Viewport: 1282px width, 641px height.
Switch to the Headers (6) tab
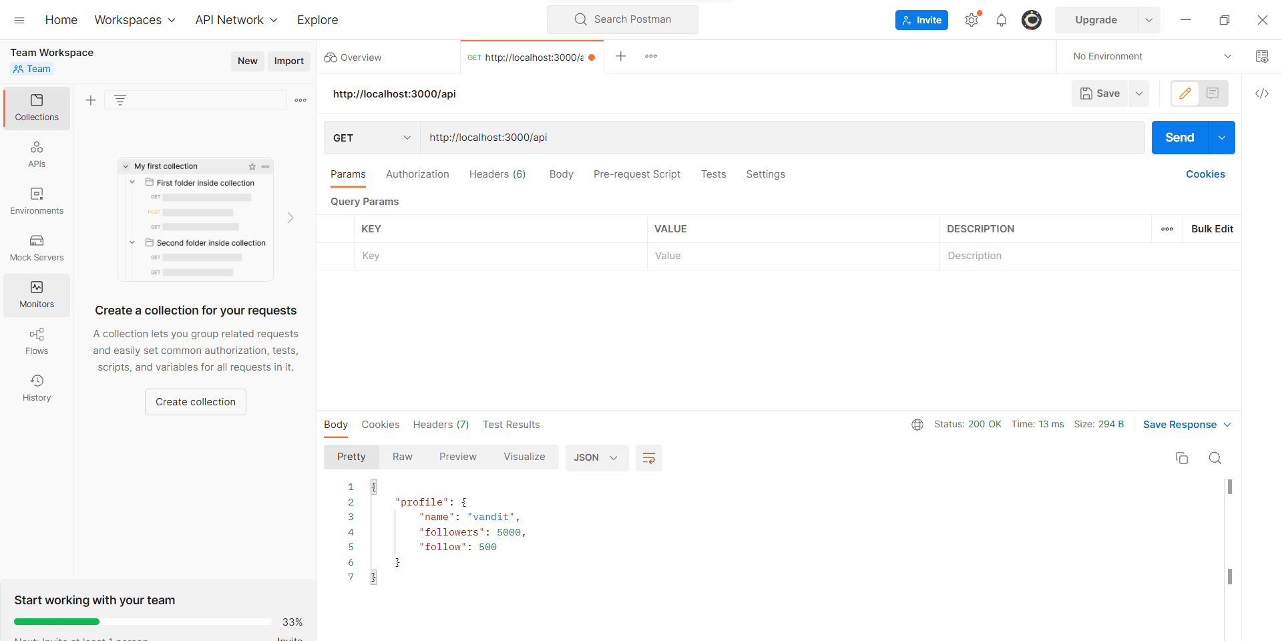(x=497, y=174)
